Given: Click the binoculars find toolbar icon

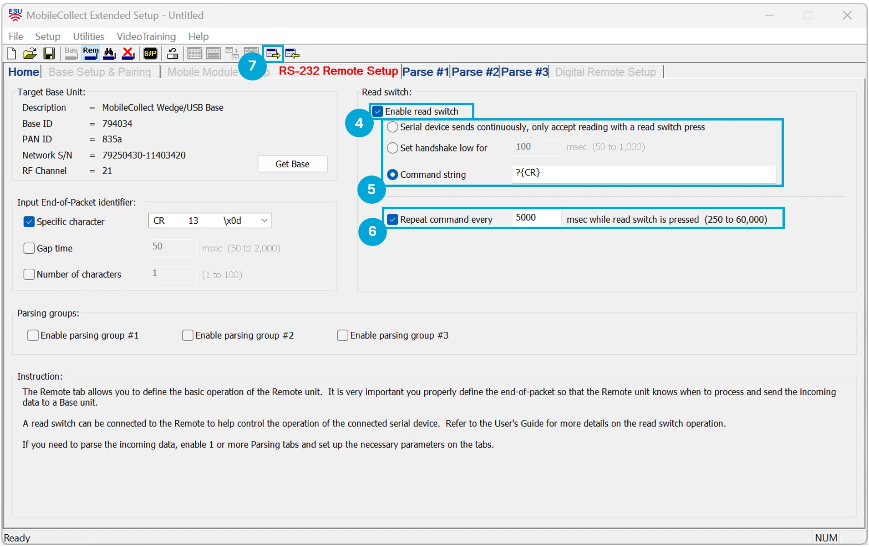Looking at the screenshot, I should (x=109, y=54).
